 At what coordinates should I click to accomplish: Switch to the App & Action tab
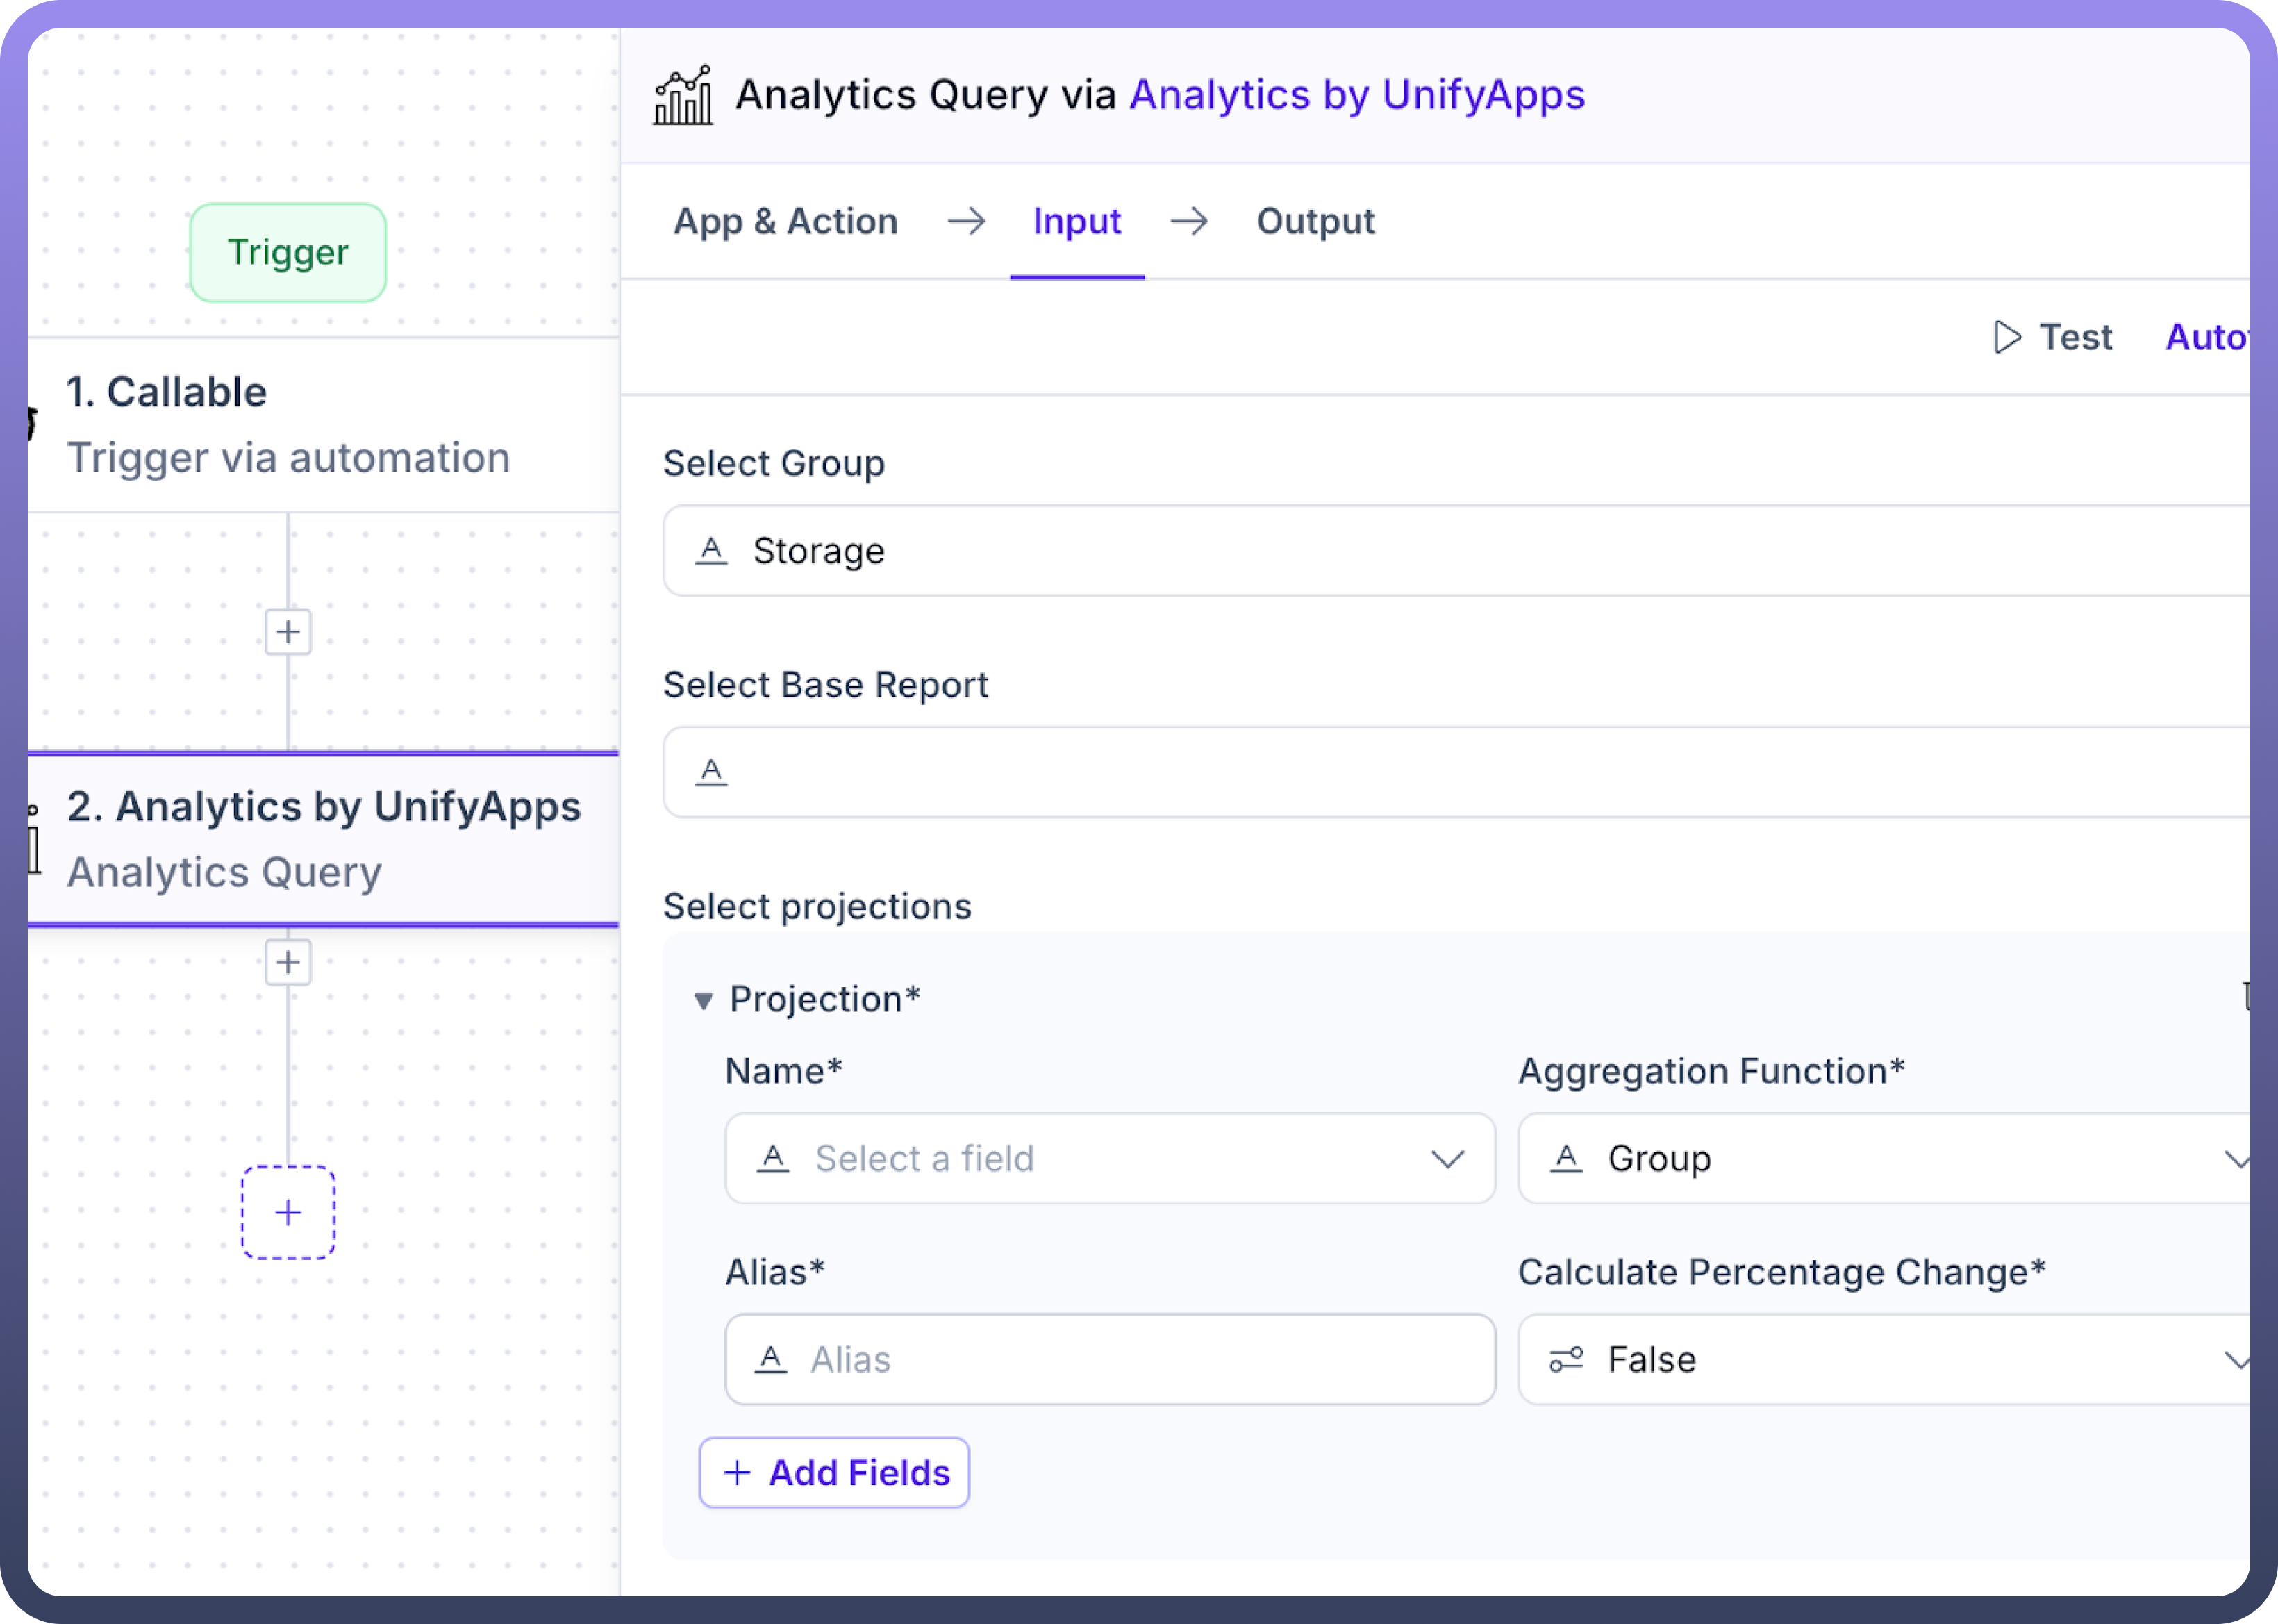pos(785,221)
